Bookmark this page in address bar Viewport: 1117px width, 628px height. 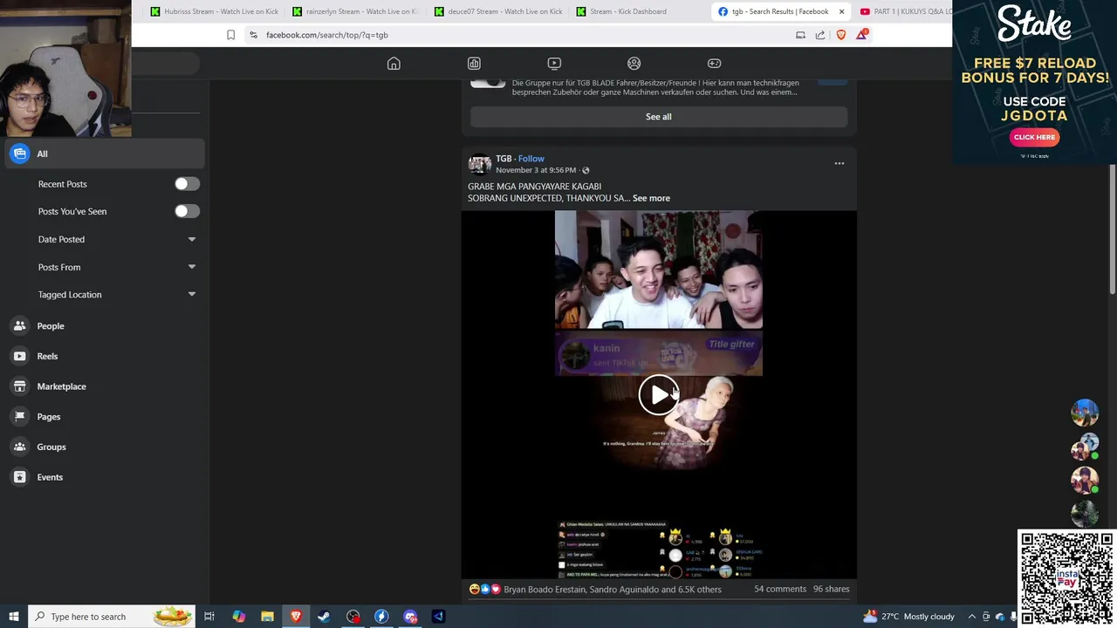[x=230, y=35]
